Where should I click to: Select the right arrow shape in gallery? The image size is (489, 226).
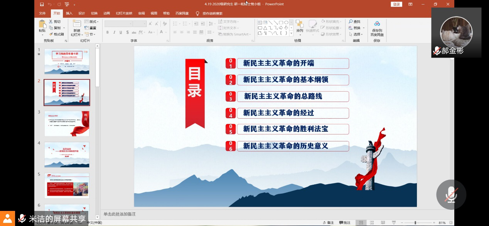point(281,28)
